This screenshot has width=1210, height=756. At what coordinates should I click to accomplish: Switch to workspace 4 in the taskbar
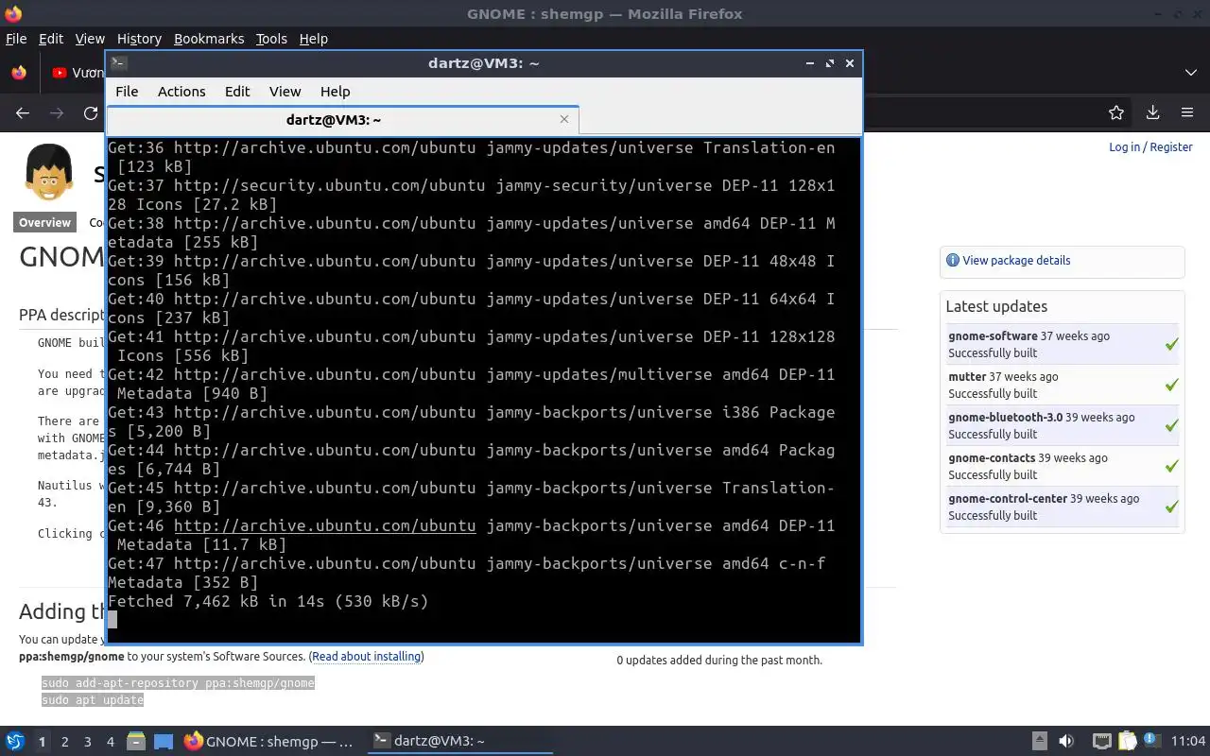point(110,742)
